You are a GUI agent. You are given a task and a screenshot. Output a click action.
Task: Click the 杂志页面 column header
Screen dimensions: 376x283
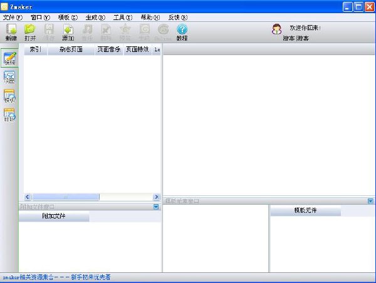71,49
